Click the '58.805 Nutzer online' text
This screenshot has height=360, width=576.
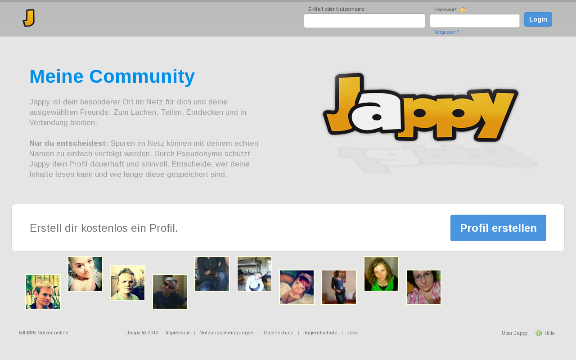pos(44,333)
